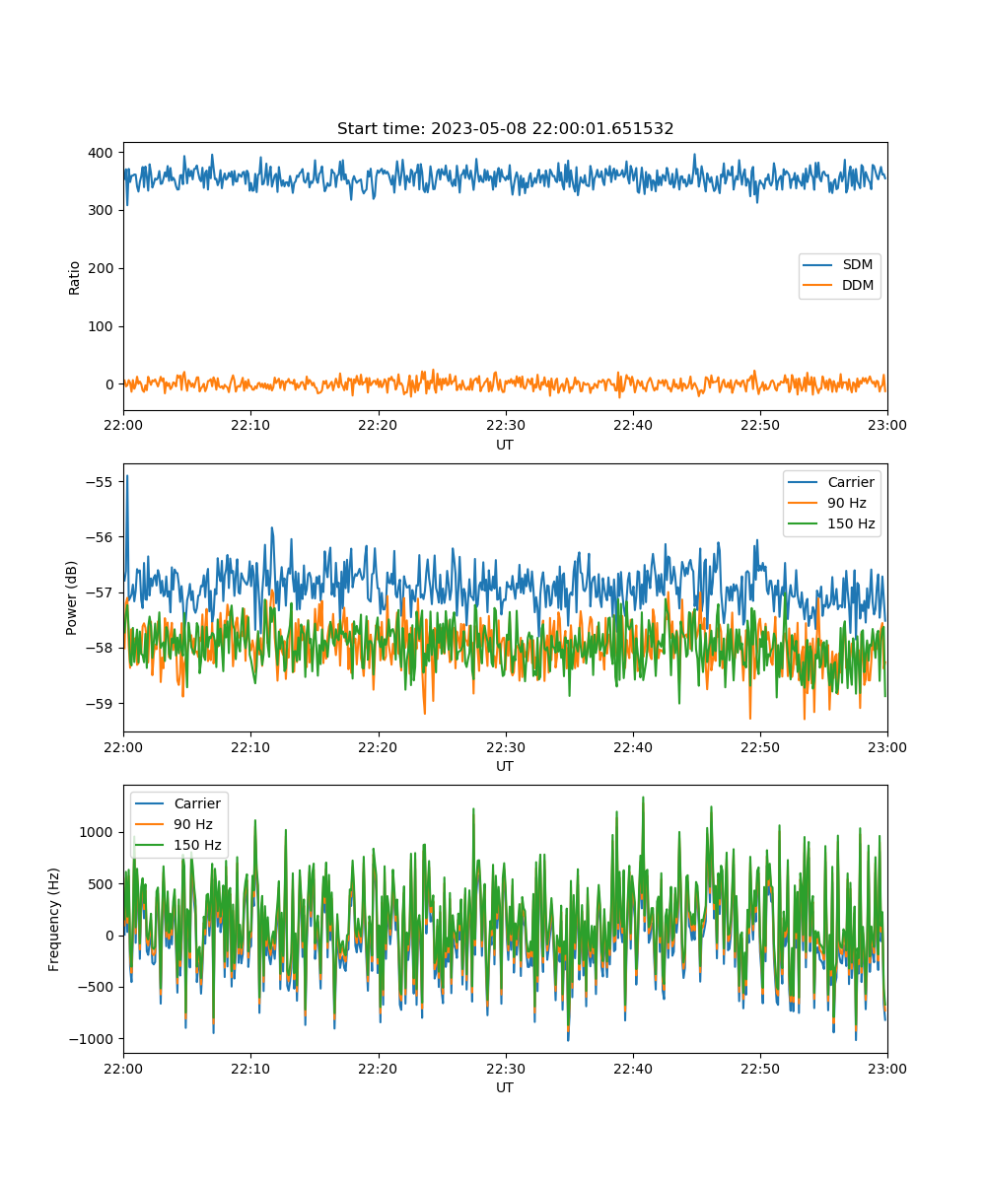Click the 400 tick on the Ratio axis
Screen dimensions: 986x1183
pyautogui.click(x=102, y=153)
